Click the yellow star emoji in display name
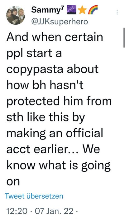125x219 pixels. (82, 10)
